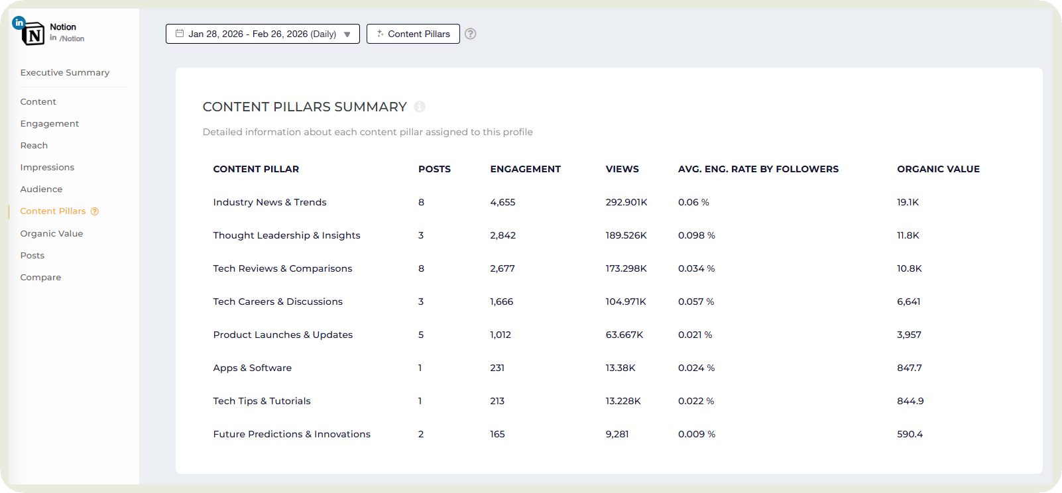Select Thought Leadership & Insights row
The image size is (1062, 493).
click(x=609, y=235)
